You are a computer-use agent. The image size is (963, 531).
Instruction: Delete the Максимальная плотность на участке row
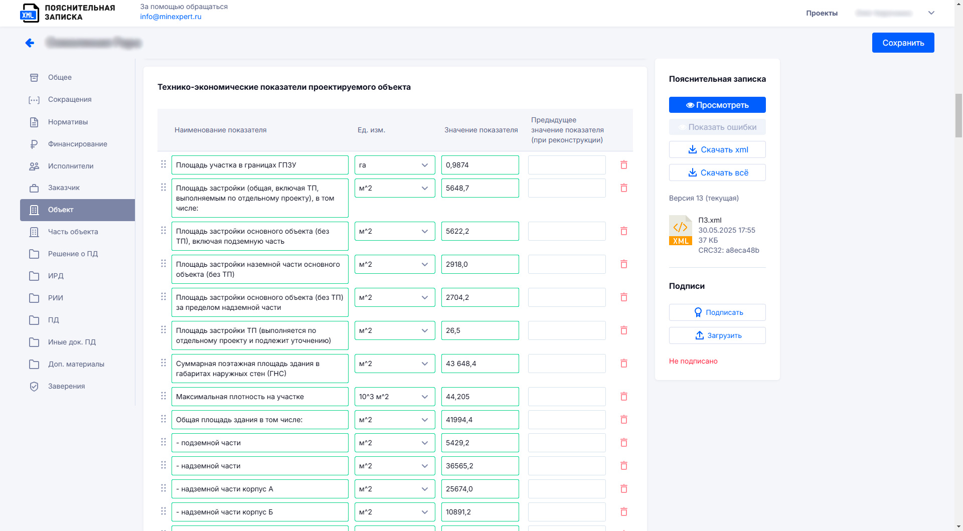click(624, 397)
